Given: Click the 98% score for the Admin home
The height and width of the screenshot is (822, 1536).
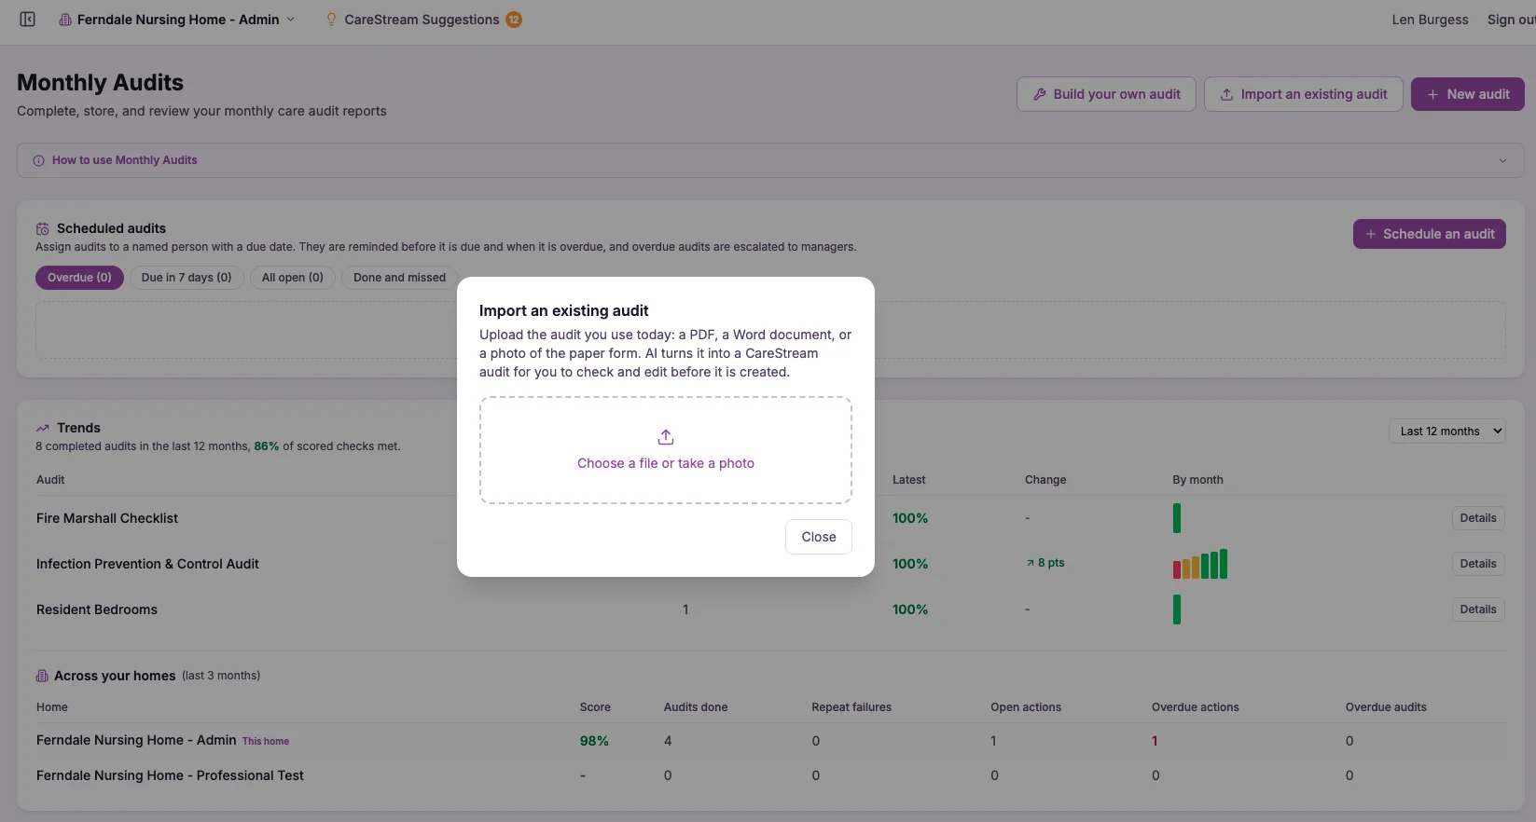Looking at the screenshot, I should click(x=594, y=741).
